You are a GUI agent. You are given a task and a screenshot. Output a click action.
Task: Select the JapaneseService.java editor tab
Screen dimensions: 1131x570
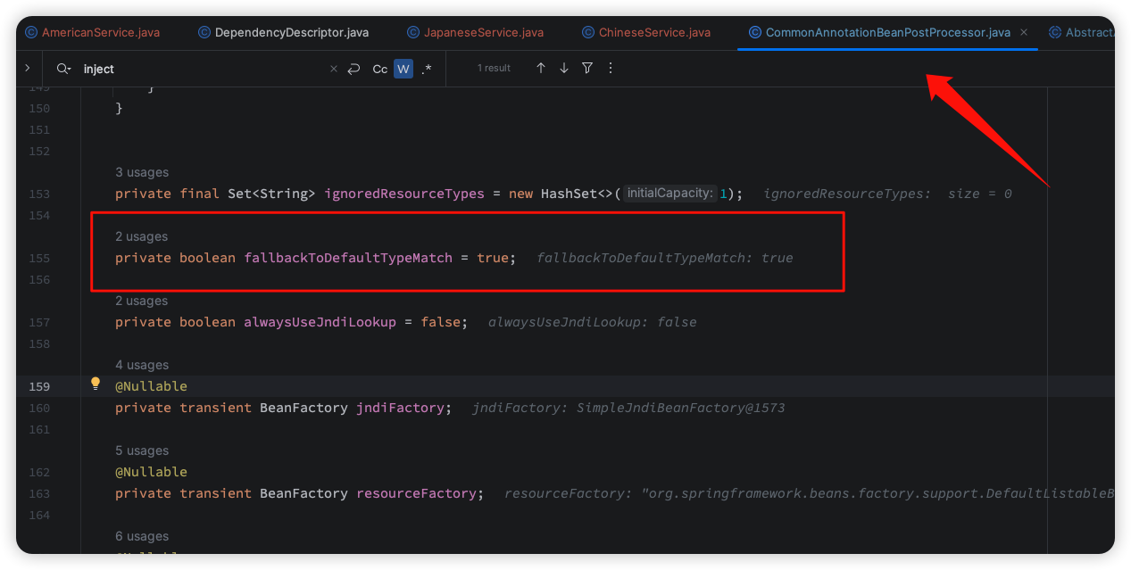point(476,32)
